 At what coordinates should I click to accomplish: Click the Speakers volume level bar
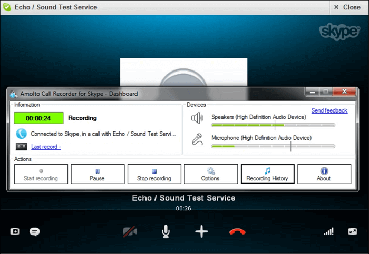point(273,126)
